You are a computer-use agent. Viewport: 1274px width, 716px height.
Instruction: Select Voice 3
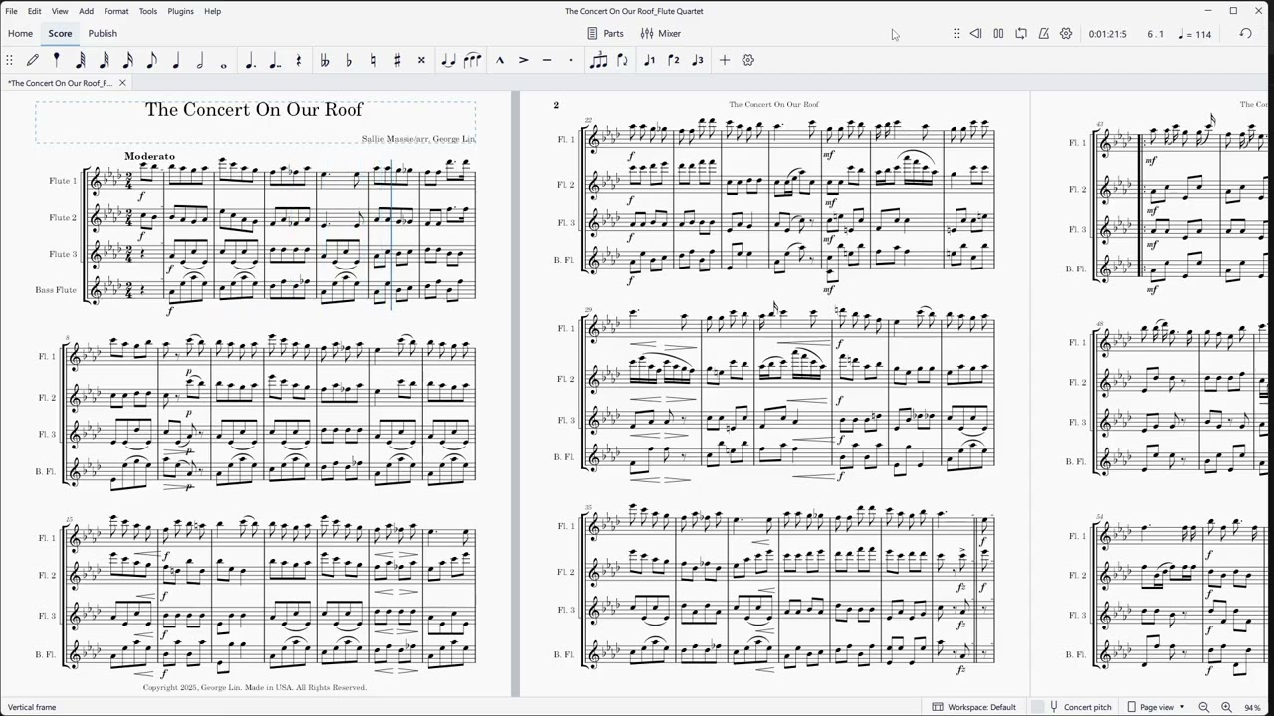coord(698,60)
